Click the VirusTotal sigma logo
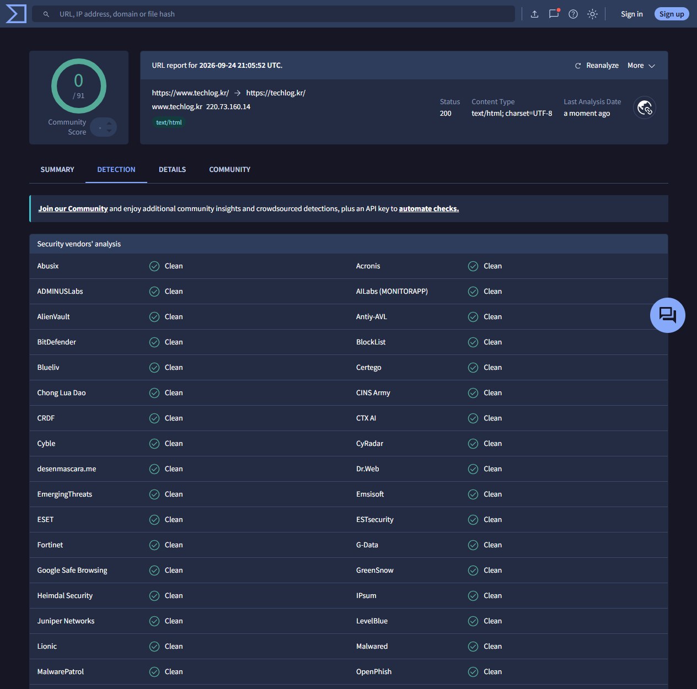Viewport: 697px width, 689px height. 16,14
